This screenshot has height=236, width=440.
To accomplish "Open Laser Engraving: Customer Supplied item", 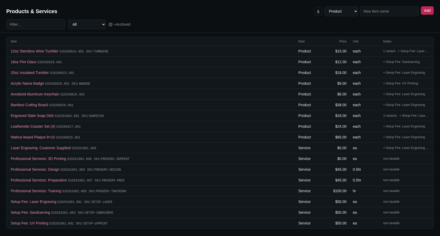I will pos(41,148).
